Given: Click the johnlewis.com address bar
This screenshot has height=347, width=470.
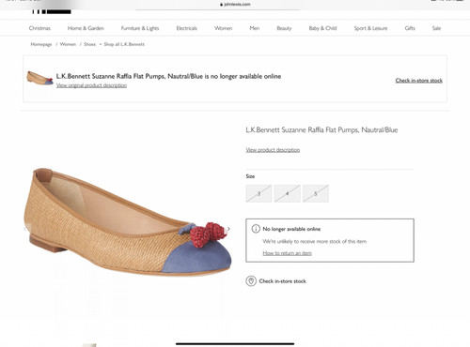Looking at the screenshot, I should (235, 5).
